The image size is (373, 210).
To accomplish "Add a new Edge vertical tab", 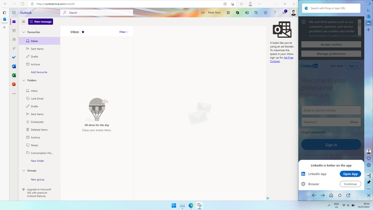I will (4, 27).
